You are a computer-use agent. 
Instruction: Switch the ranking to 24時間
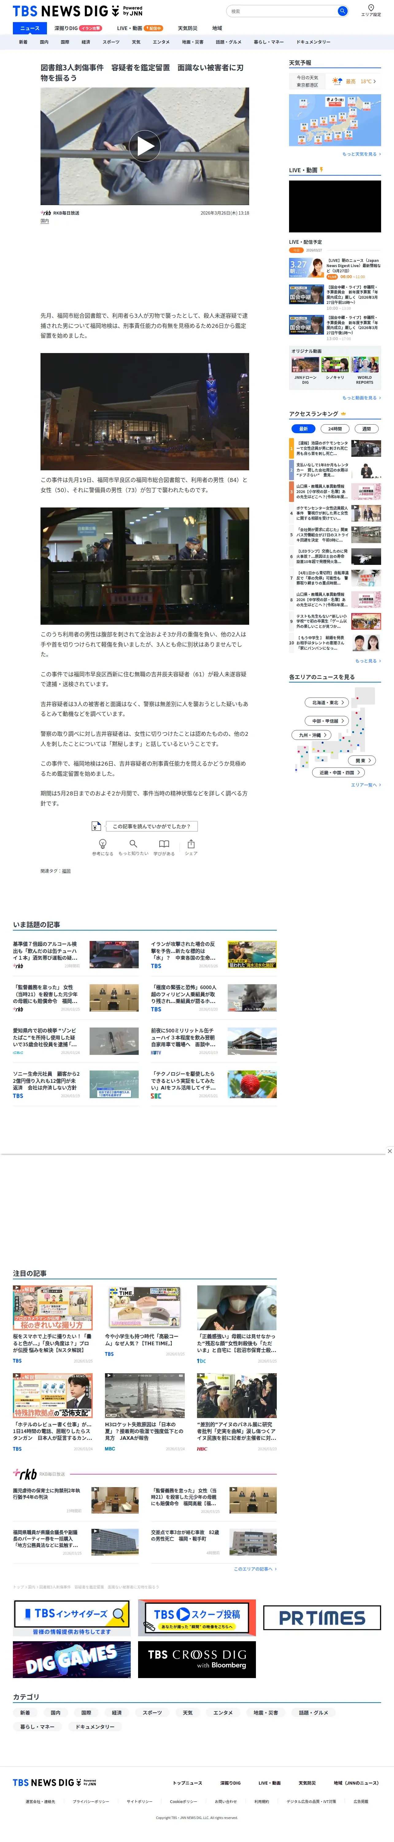[x=335, y=429]
